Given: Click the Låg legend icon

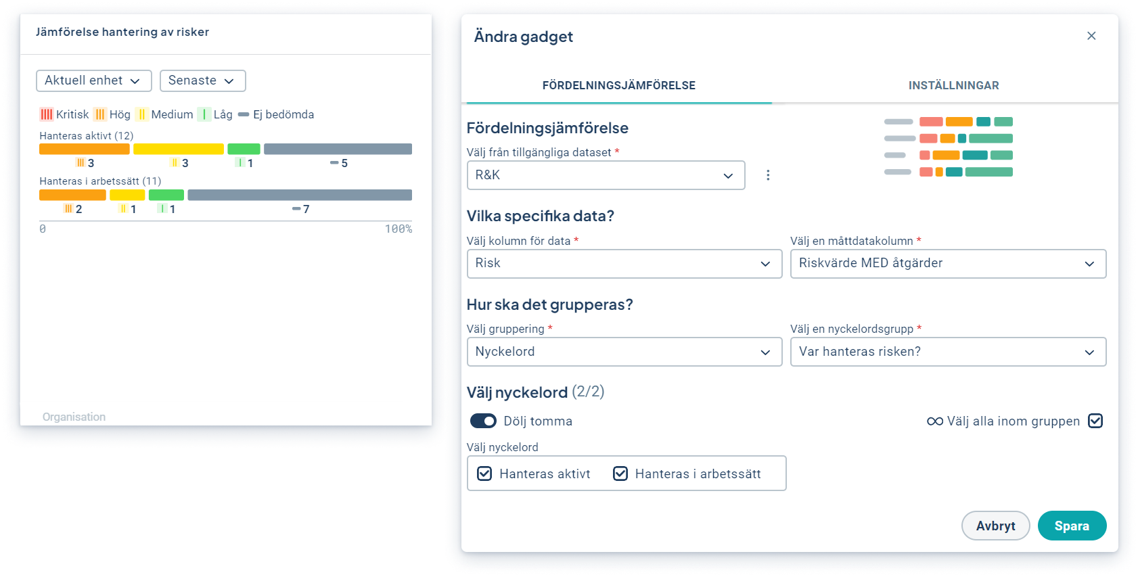Looking at the screenshot, I should pos(204,114).
